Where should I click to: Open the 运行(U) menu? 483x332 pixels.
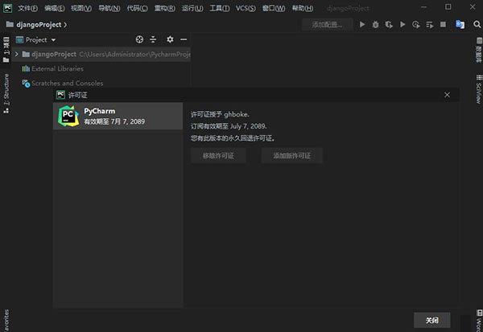coord(192,8)
